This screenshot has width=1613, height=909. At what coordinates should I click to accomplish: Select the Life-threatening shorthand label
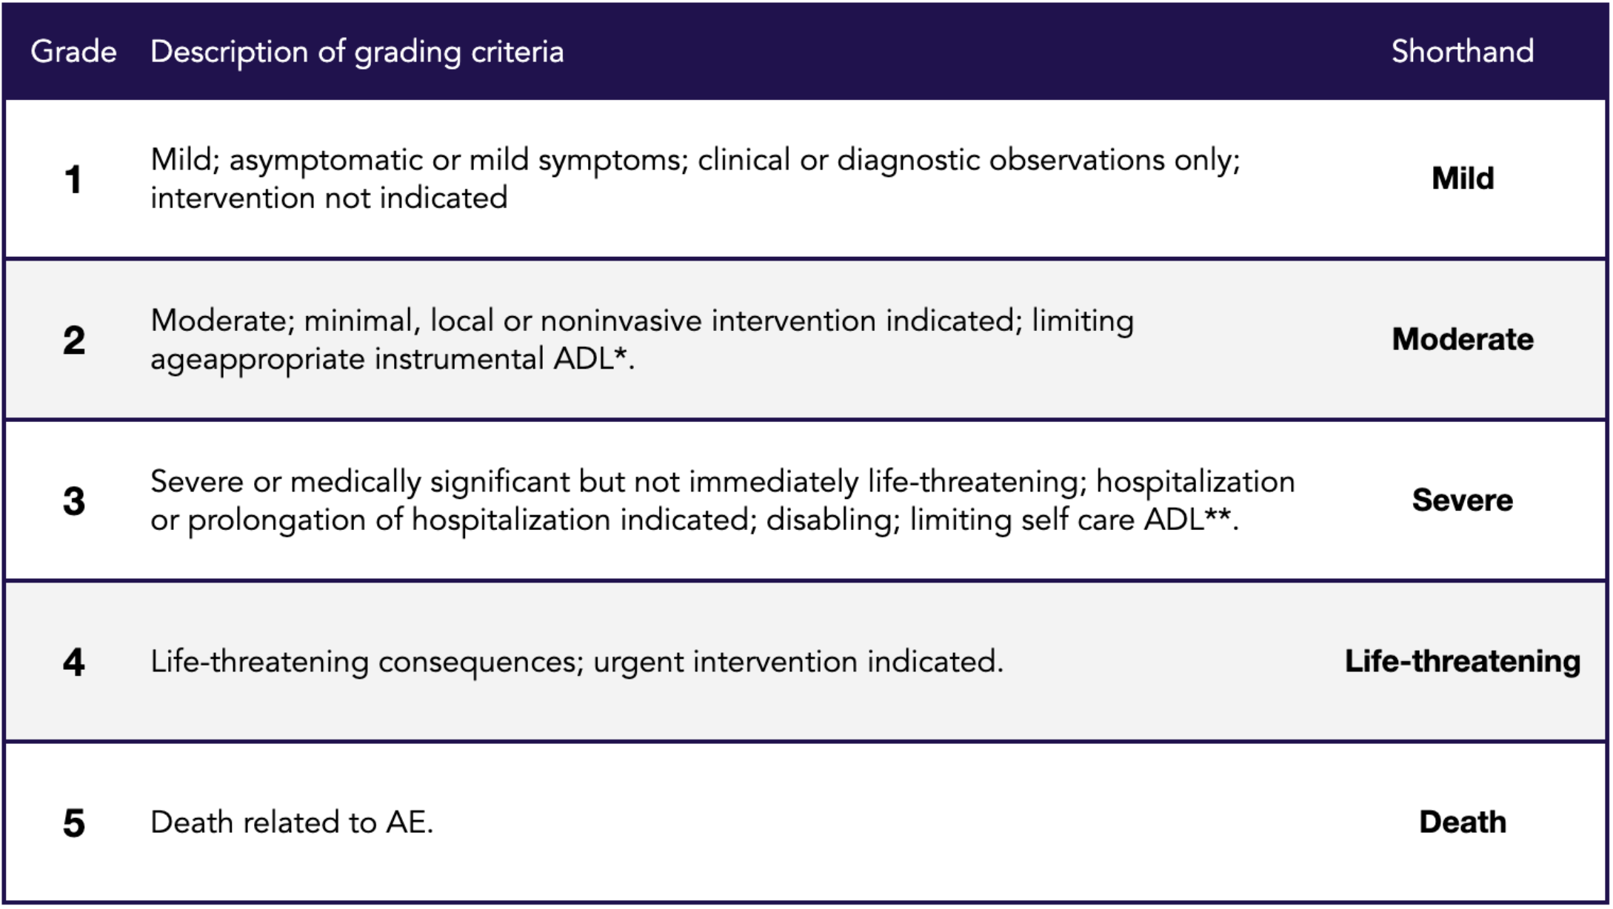(x=1462, y=661)
